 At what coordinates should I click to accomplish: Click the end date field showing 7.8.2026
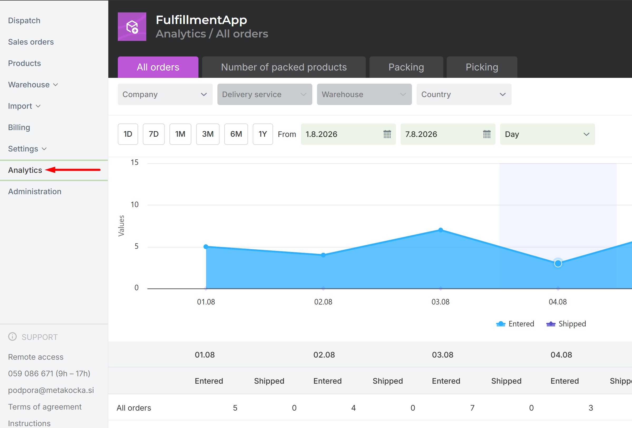[x=448, y=134]
